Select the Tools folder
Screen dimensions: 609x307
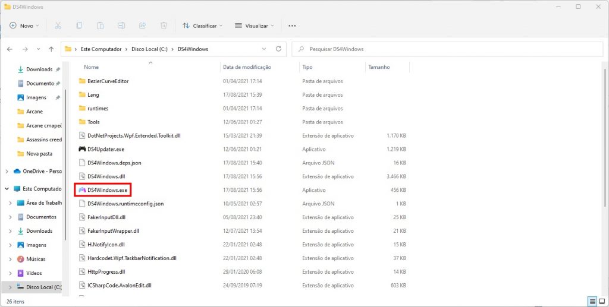(x=93, y=122)
